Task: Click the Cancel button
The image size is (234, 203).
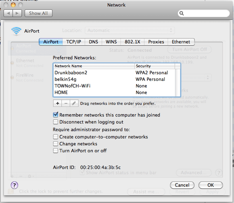Action: point(182,185)
